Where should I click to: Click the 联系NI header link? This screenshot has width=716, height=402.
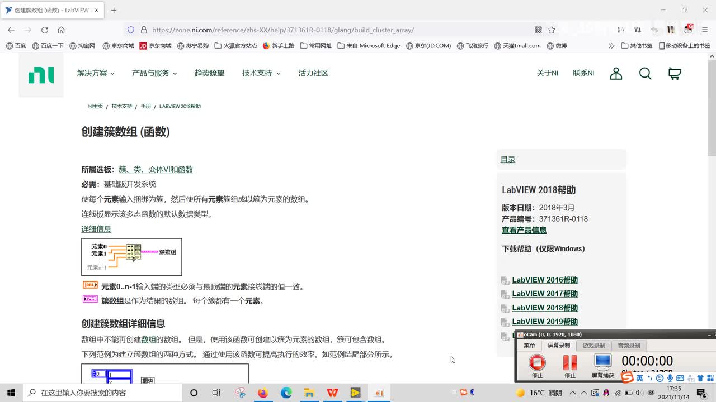tap(583, 73)
